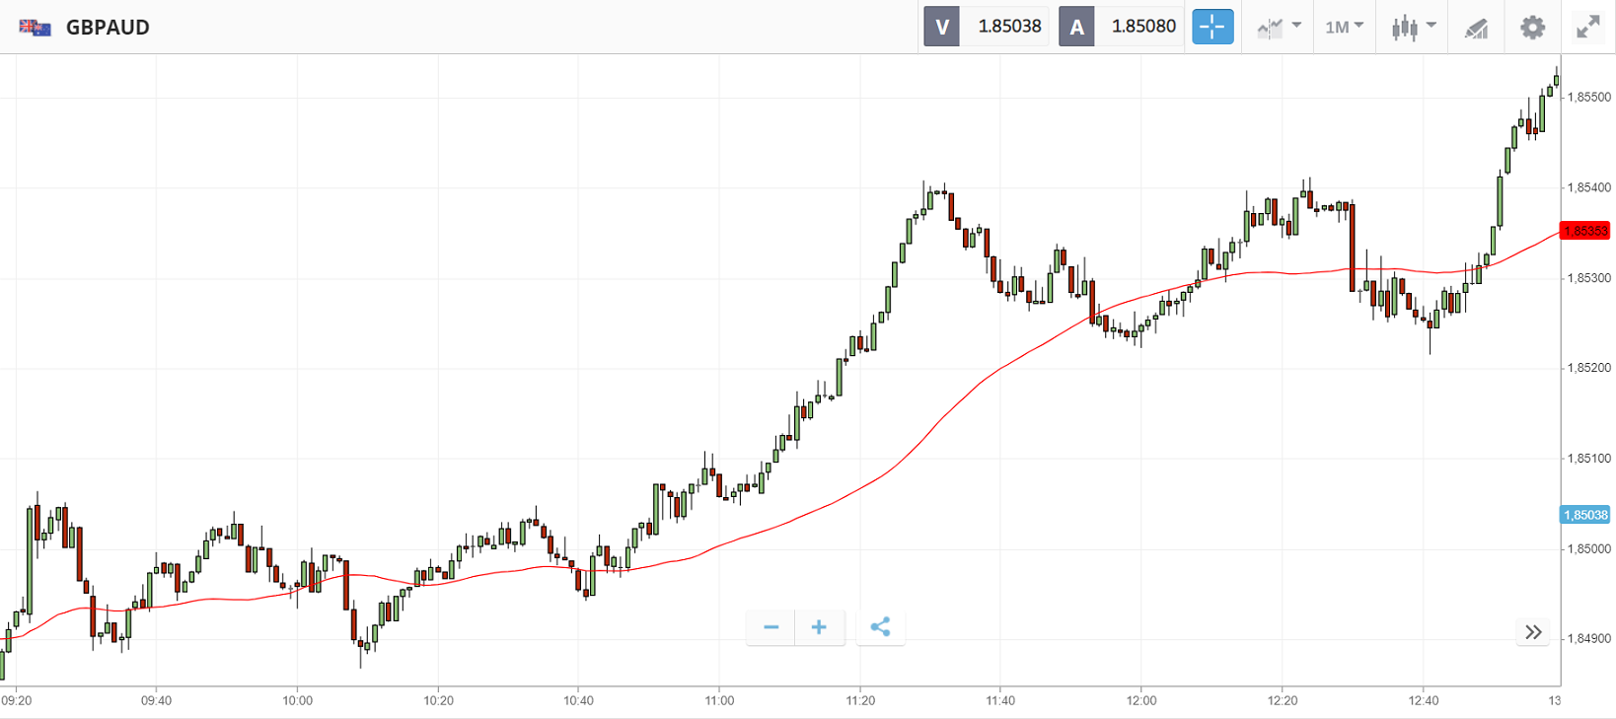
Task: Expand chart to fullscreen
Action: point(1587,27)
